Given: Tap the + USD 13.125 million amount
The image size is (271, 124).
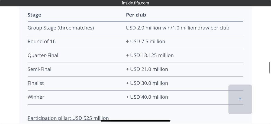Looking at the screenshot, I should click(150, 55).
